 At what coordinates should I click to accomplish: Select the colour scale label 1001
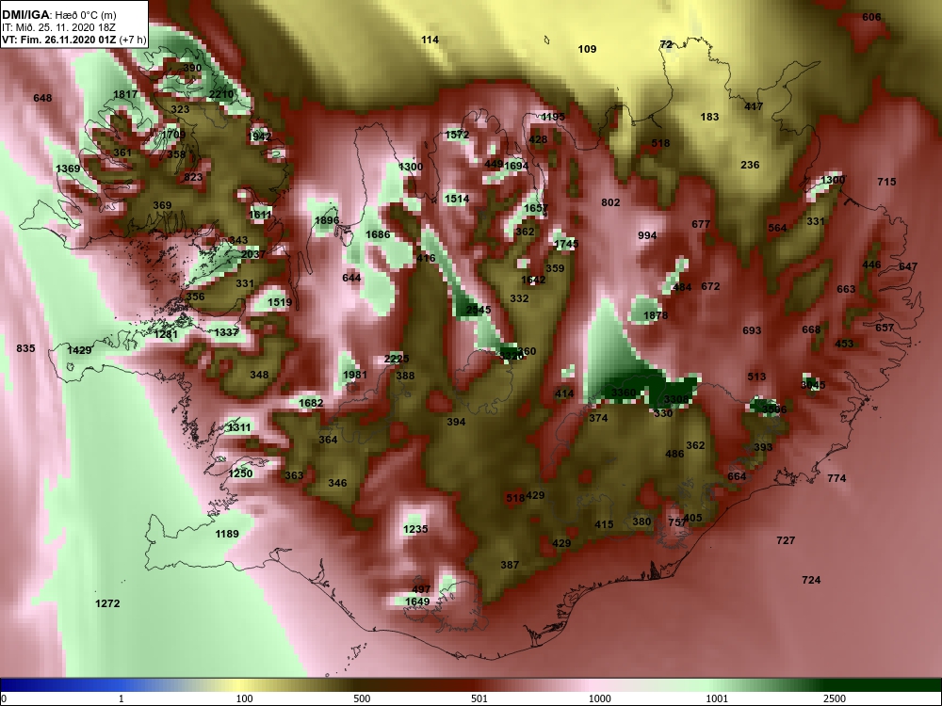[x=717, y=698]
